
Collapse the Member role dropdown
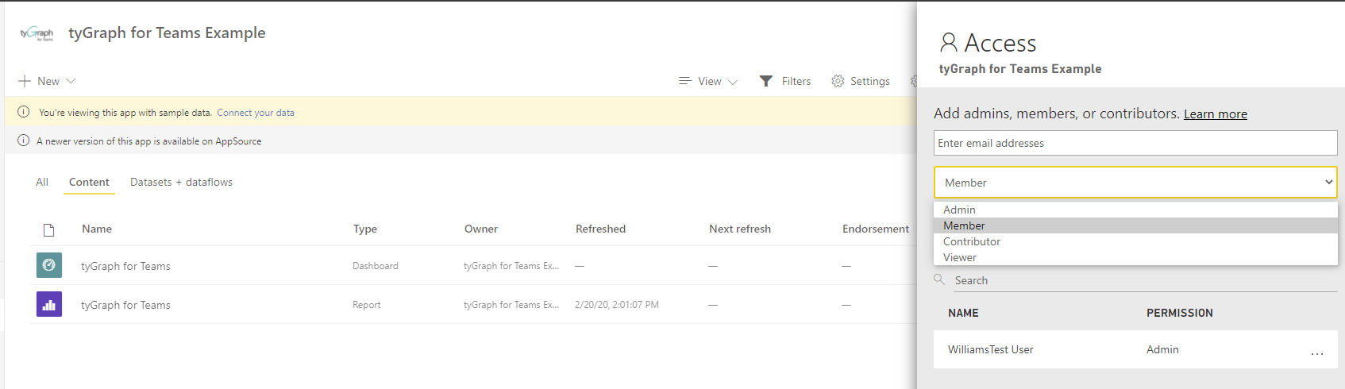point(1328,183)
